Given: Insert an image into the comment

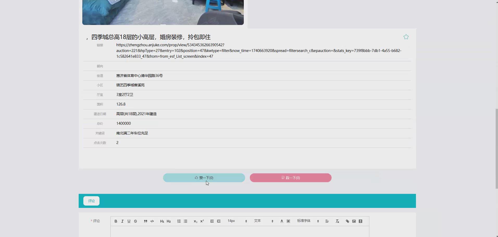Looking at the screenshot, I should point(354,221).
